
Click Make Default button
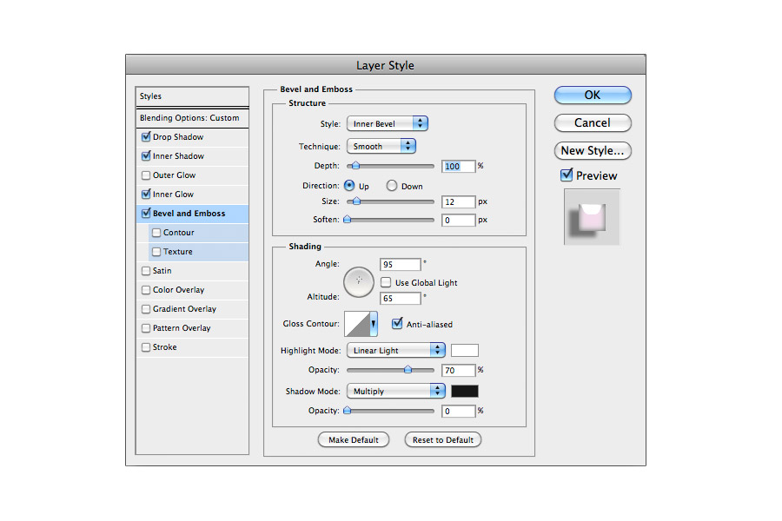(x=353, y=439)
